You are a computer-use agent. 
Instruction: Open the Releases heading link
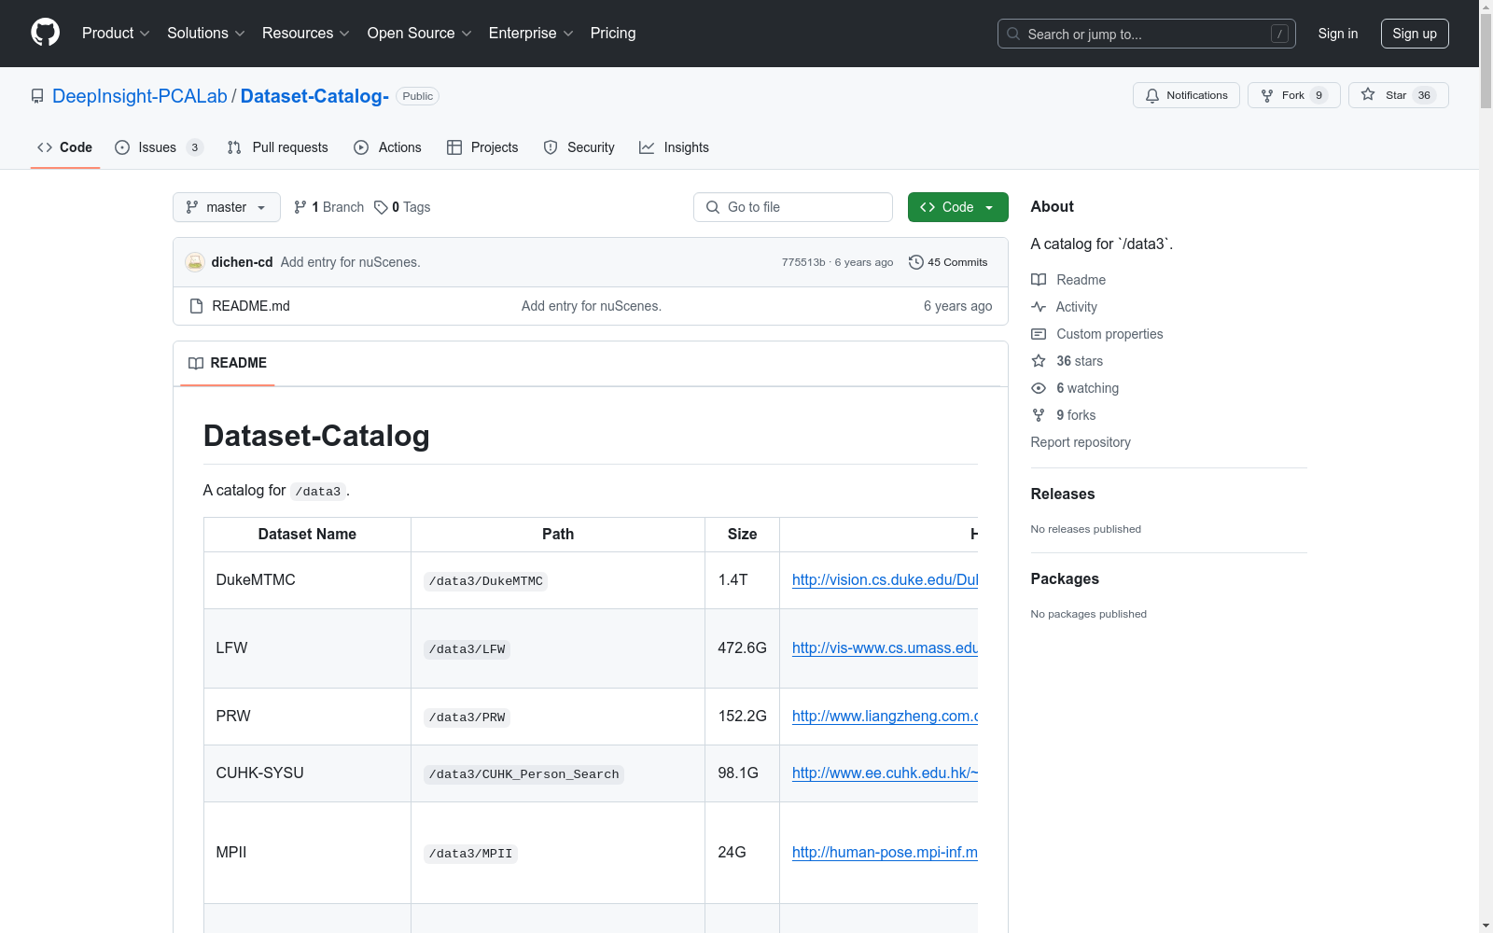click(x=1063, y=494)
